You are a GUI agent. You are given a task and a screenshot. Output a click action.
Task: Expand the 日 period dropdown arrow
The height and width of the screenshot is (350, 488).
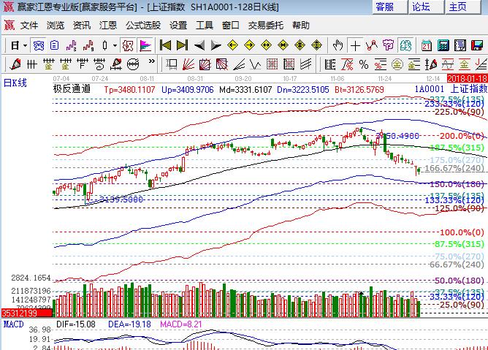[x=24, y=45]
